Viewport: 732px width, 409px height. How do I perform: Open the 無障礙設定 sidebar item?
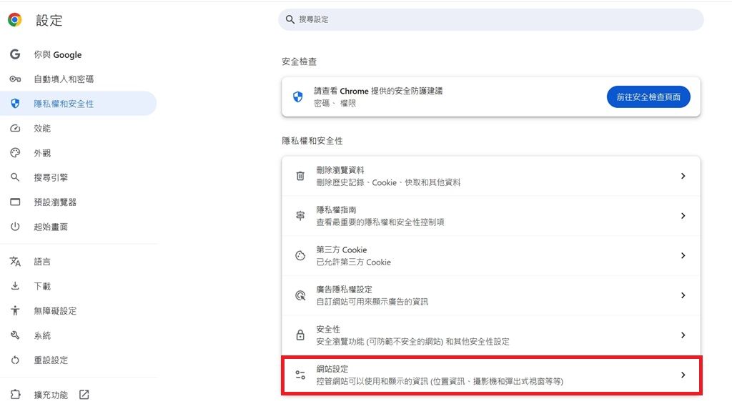pos(55,311)
